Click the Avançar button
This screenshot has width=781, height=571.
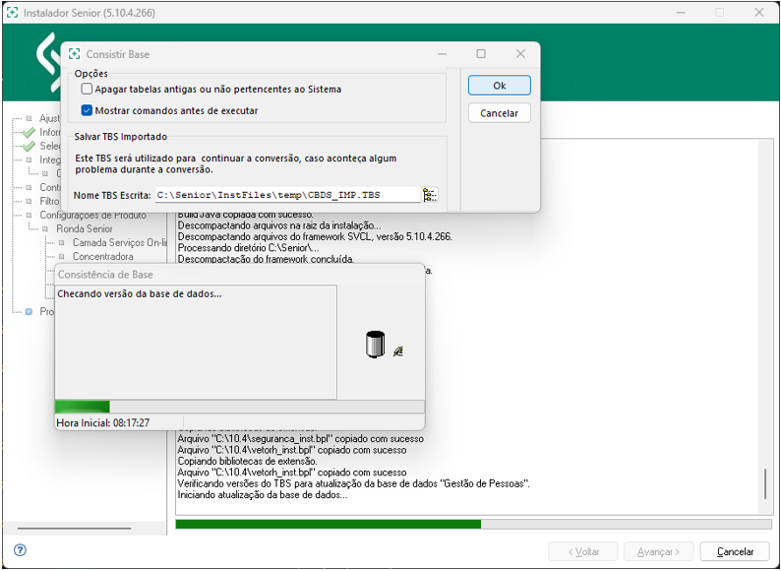(658, 551)
